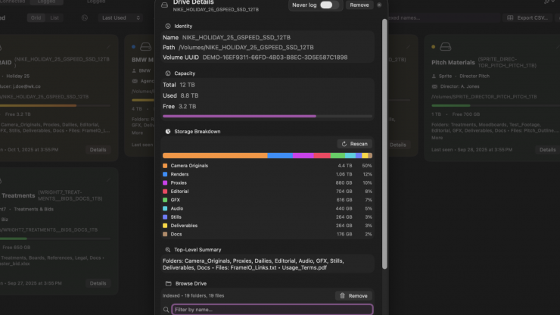This screenshot has height=315, width=560.
Task: Click the orange usage bar on Nike RAID card
Action: pyautogui.click(x=38, y=105)
